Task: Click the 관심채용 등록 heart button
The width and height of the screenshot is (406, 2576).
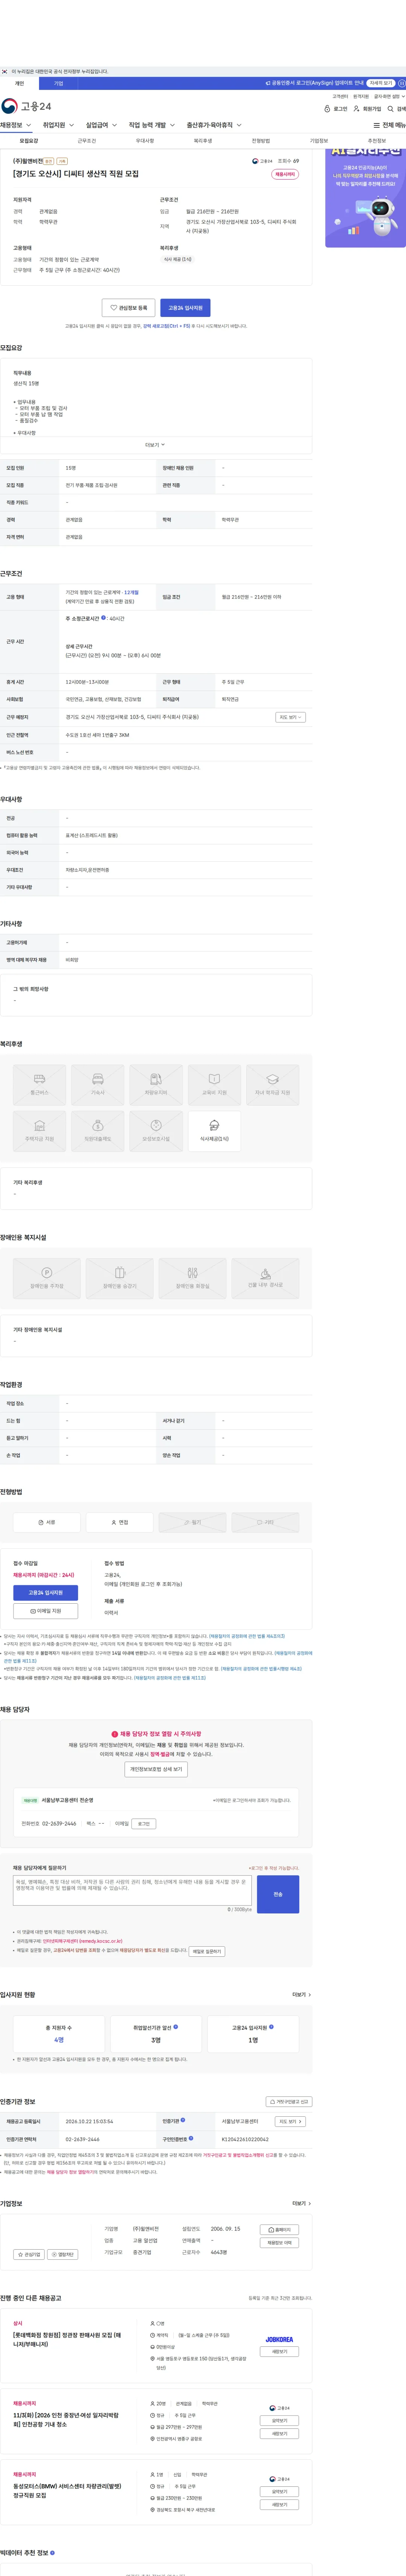Action: (129, 308)
